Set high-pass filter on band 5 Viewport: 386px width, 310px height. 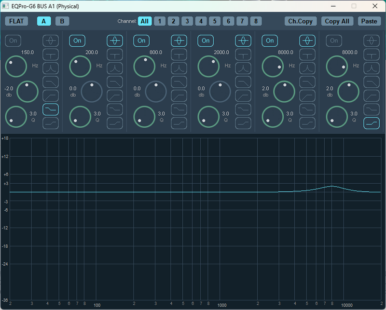[307, 96]
